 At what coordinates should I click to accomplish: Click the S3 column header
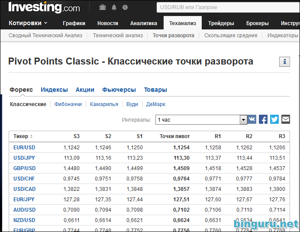click(77, 136)
